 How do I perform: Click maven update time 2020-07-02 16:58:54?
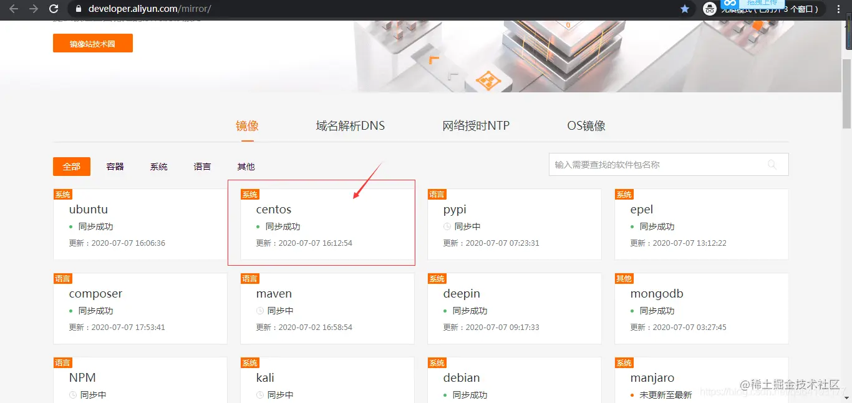pos(304,328)
